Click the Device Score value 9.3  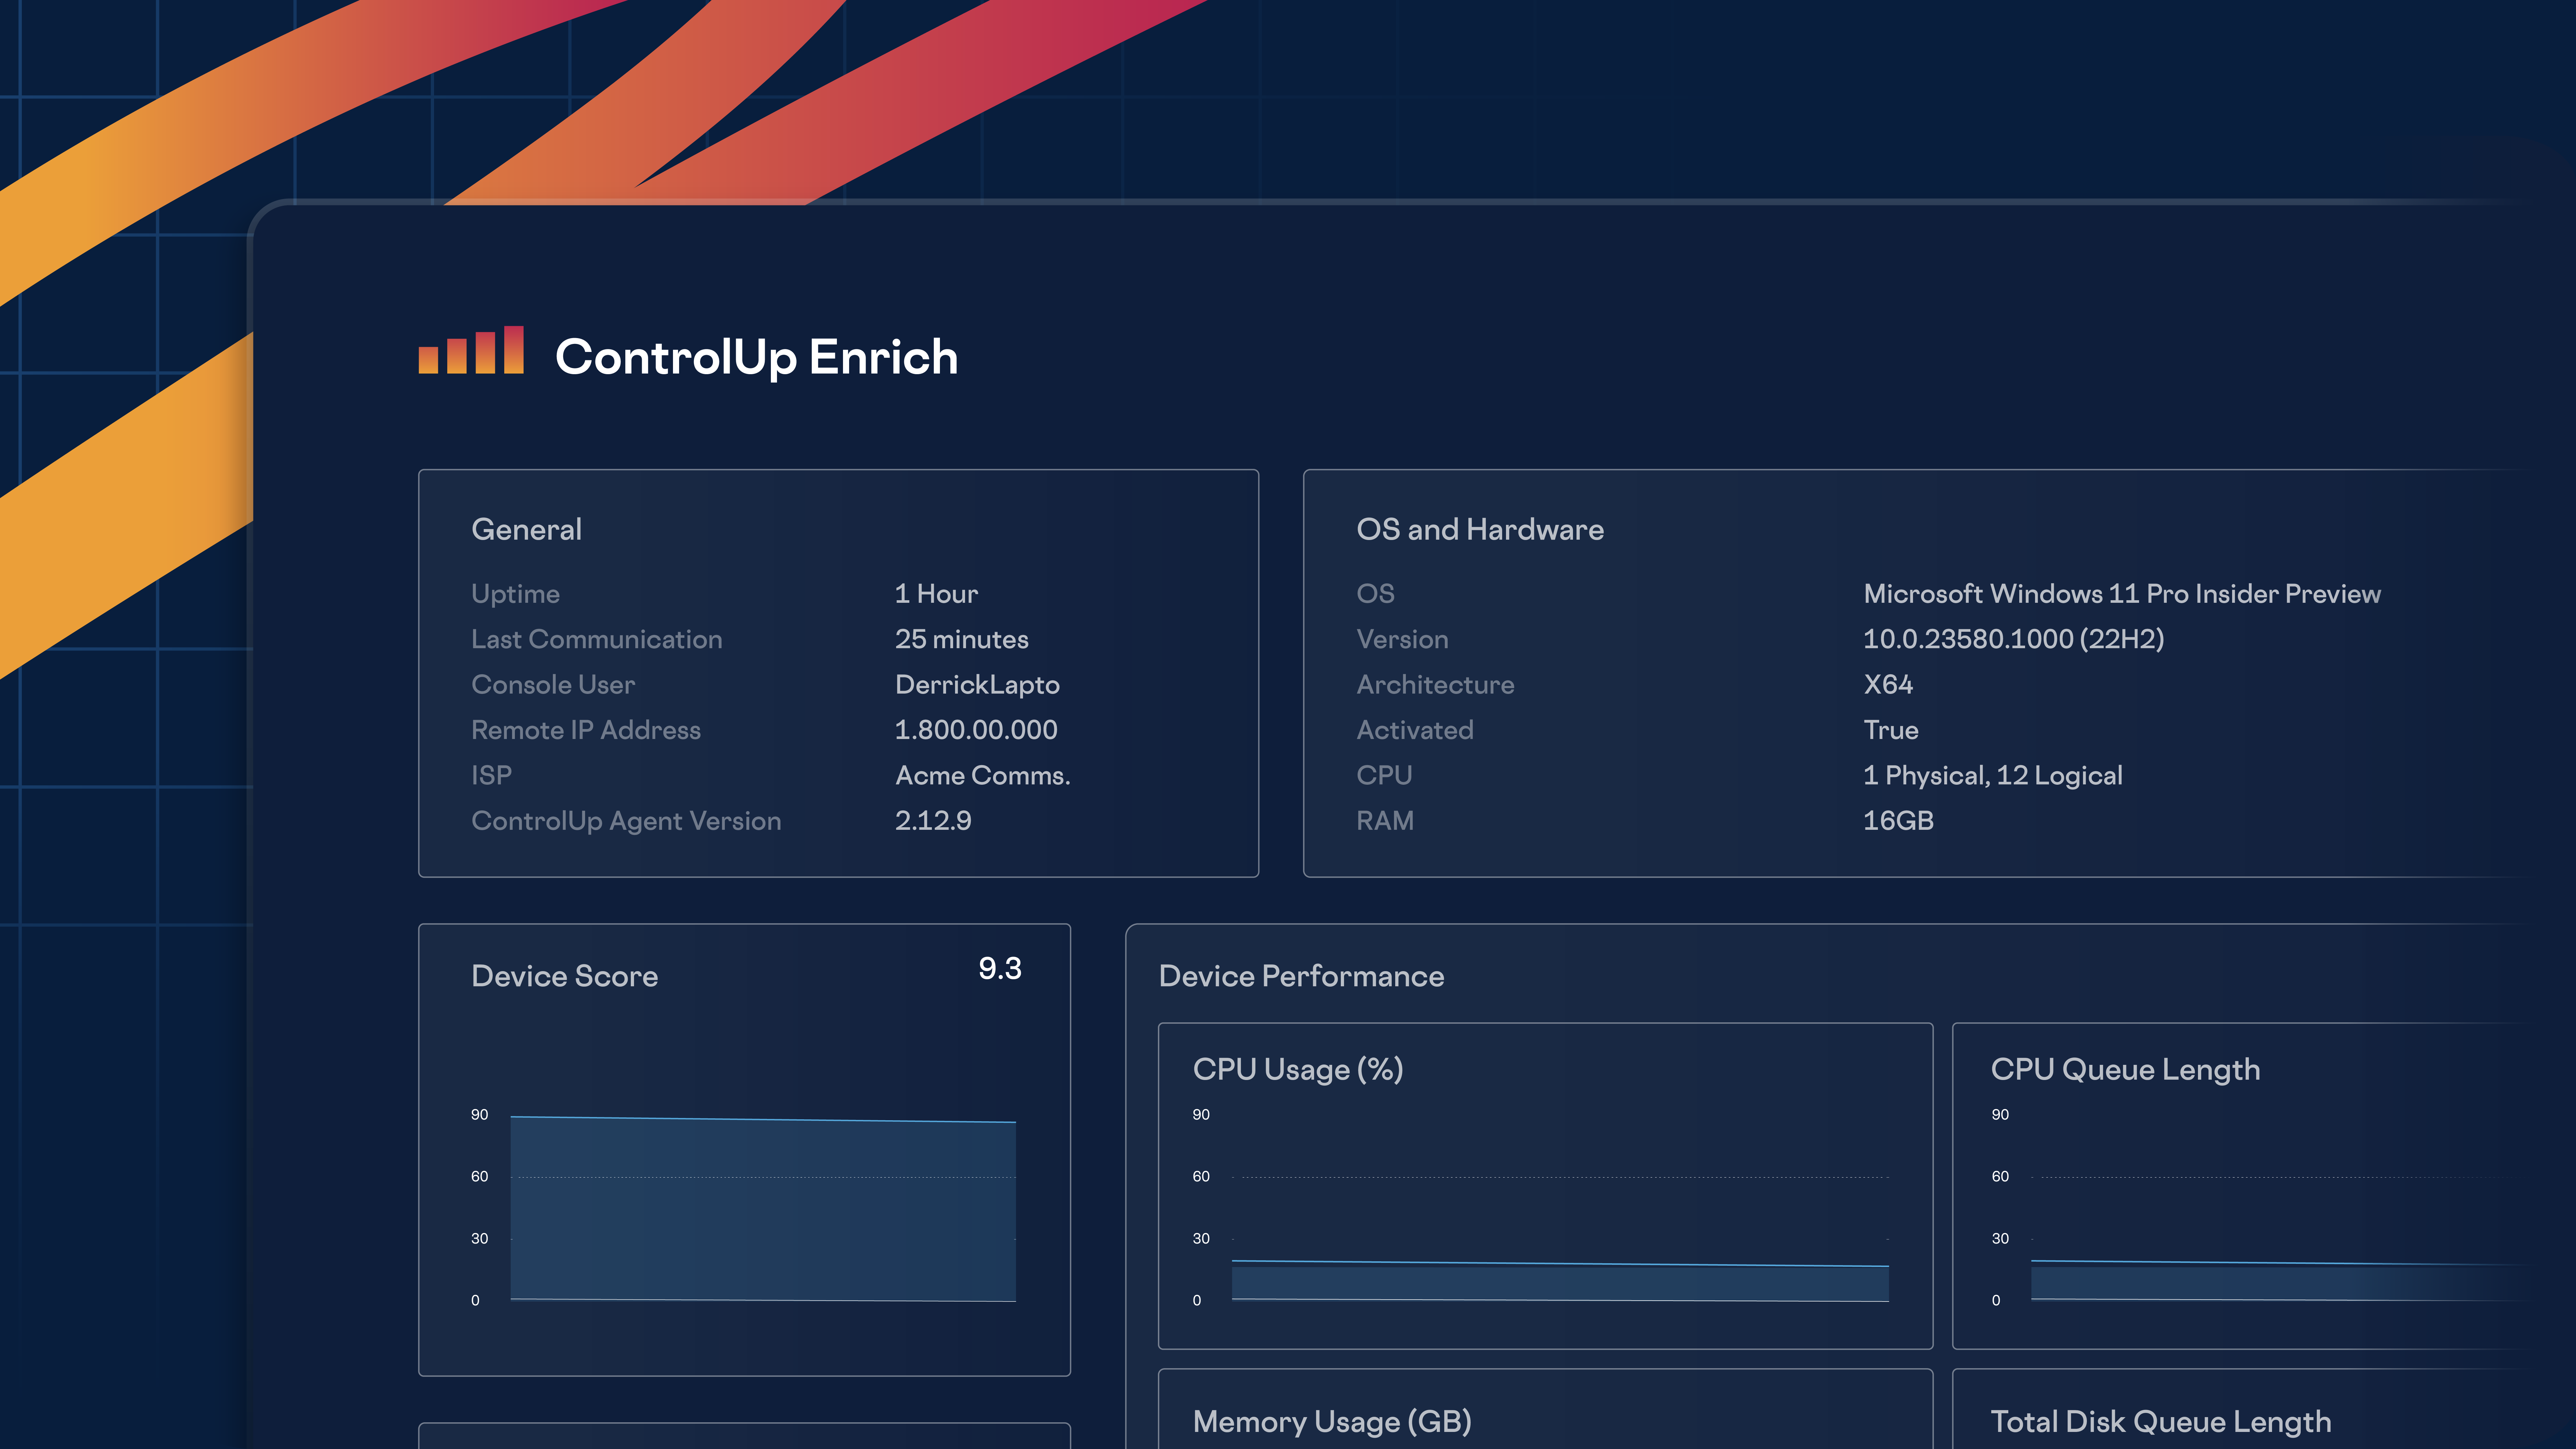[999, 968]
